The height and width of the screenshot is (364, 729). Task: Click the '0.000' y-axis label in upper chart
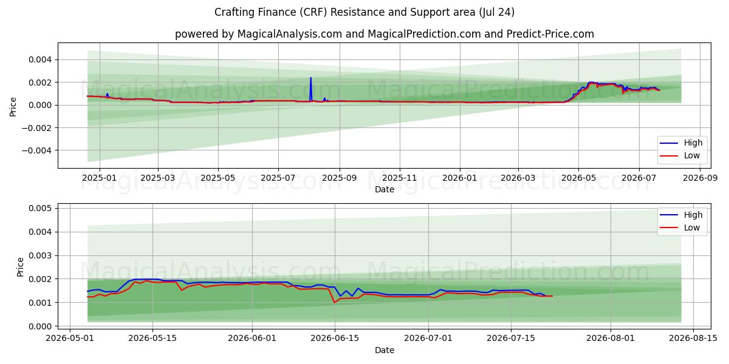[41, 105]
